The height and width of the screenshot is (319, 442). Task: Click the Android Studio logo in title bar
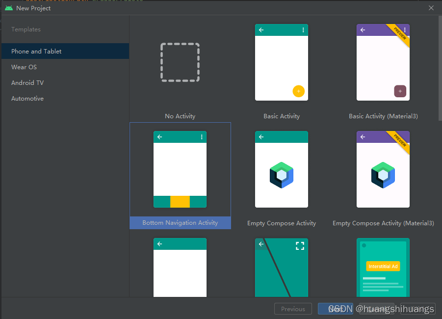click(8, 8)
